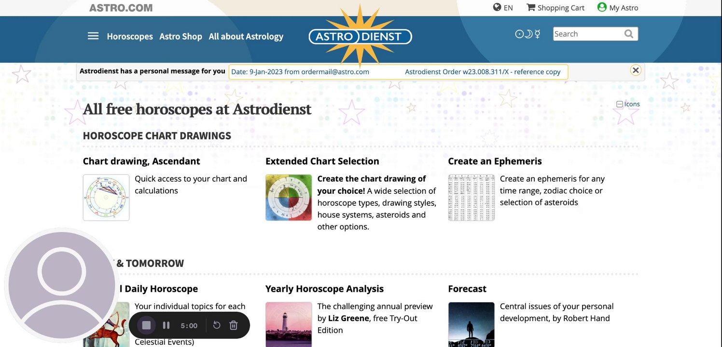722x347 pixels.
Task: Click the Astrodienst sun logo
Action: click(x=361, y=36)
